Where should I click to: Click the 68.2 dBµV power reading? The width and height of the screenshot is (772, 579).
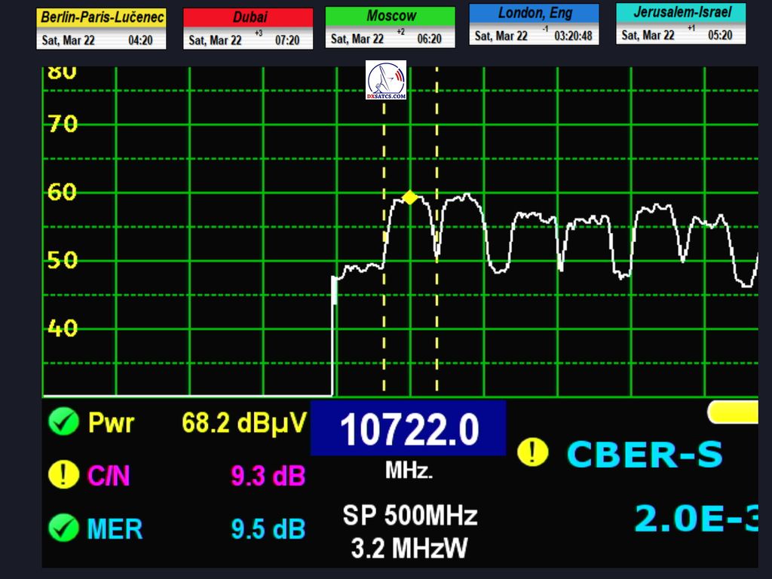click(x=244, y=423)
